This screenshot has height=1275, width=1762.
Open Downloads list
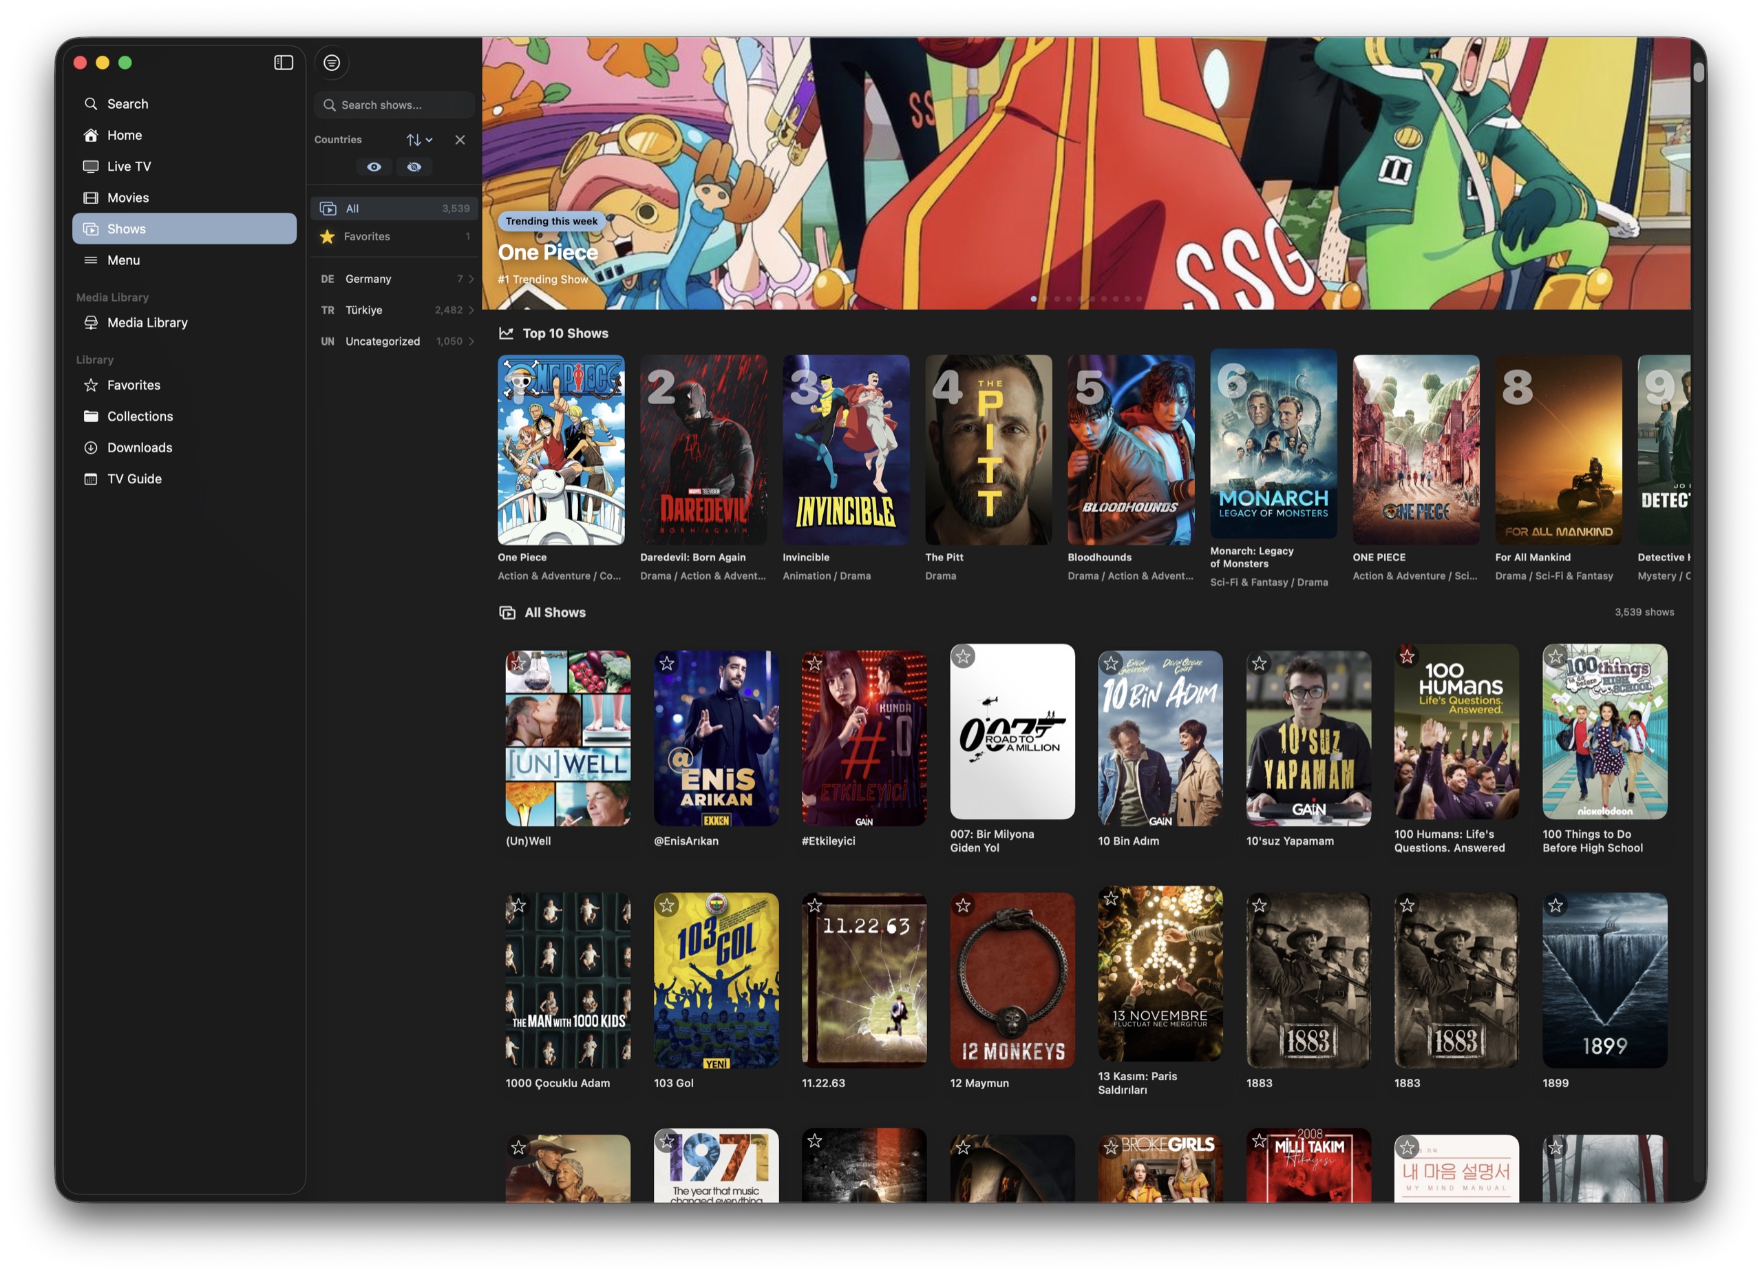point(184,447)
